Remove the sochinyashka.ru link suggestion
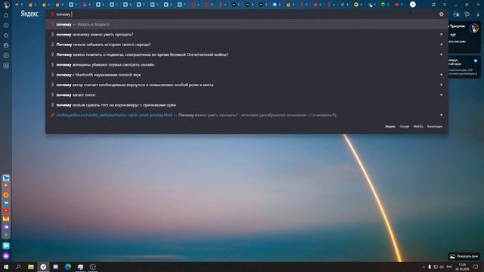Image resolution: width=484 pixels, height=272 pixels. [x=442, y=115]
